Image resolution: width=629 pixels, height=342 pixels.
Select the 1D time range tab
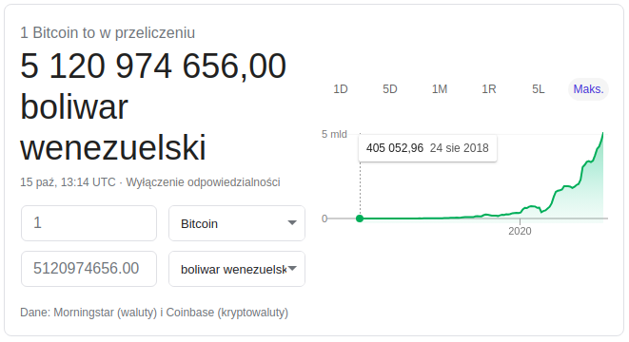pyautogui.click(x=340, y=89)
